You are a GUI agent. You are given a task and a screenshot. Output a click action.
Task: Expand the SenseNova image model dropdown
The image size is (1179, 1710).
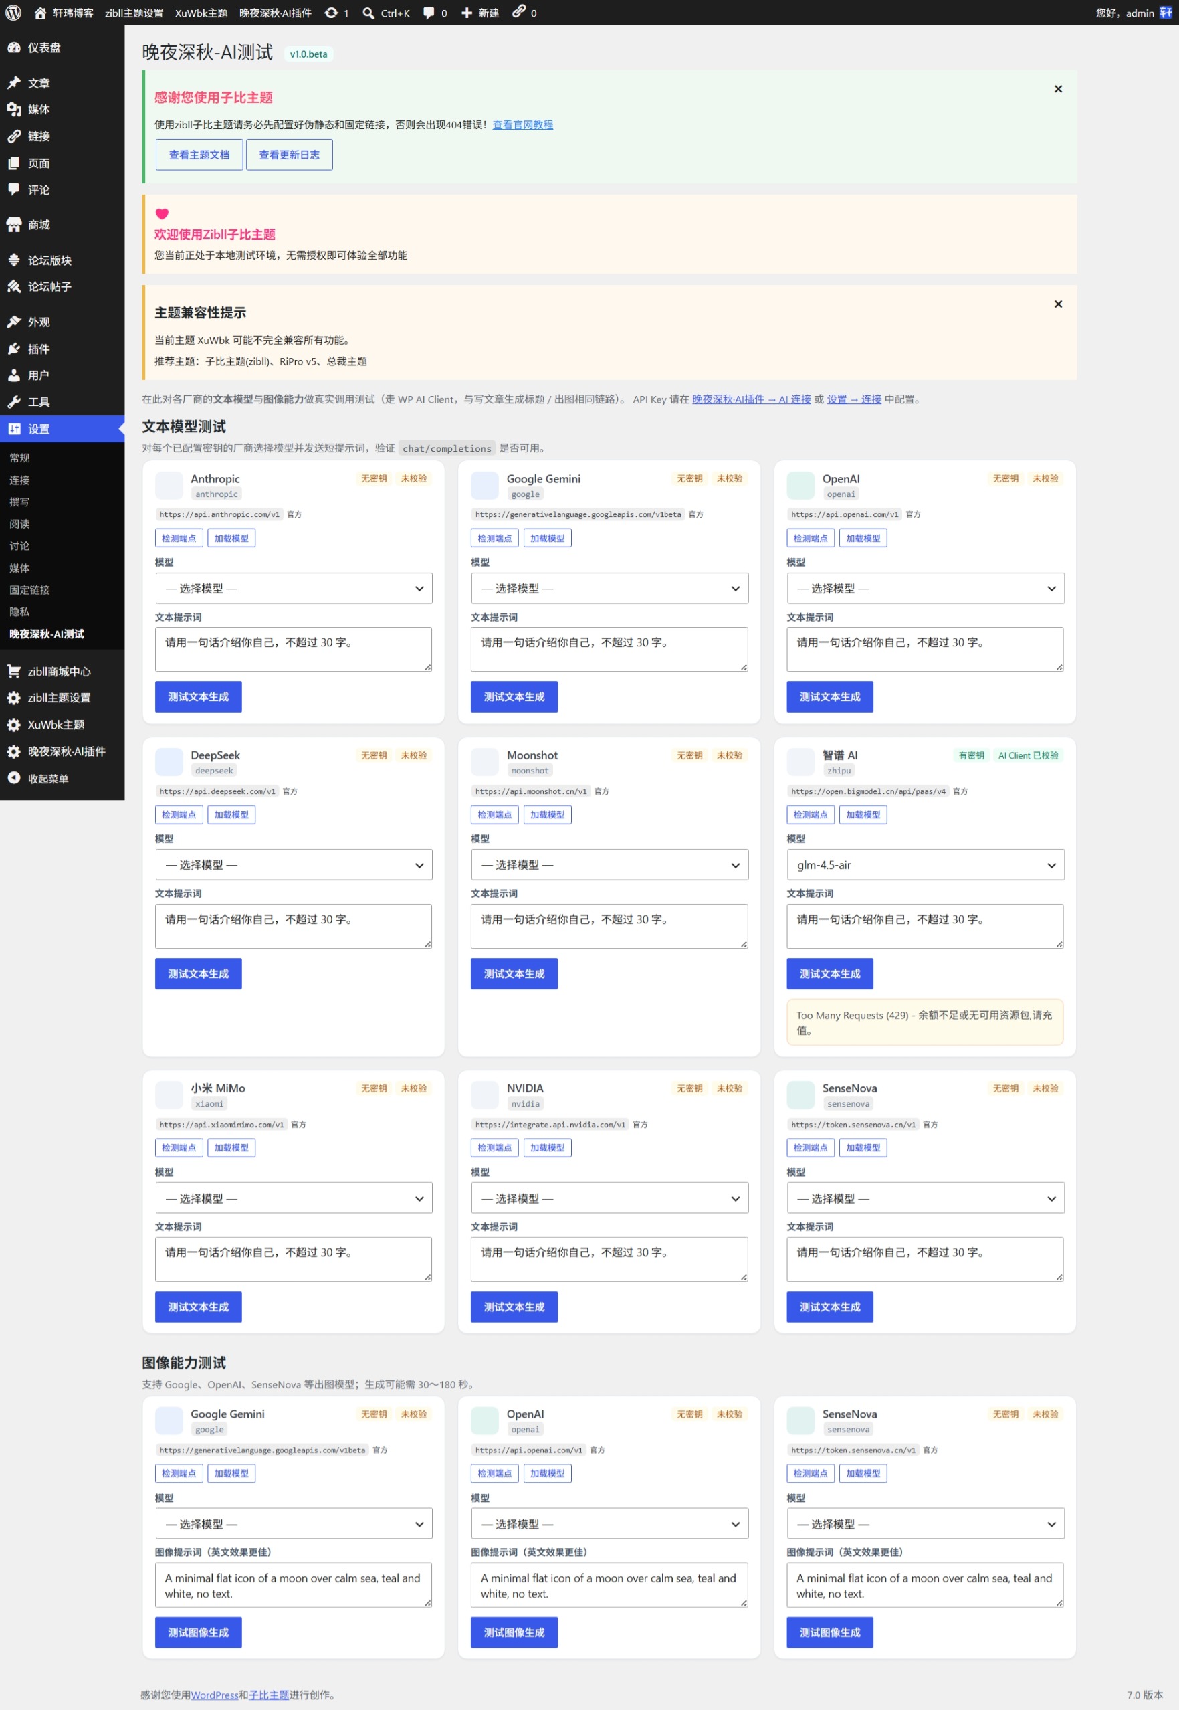[926, 1524]
